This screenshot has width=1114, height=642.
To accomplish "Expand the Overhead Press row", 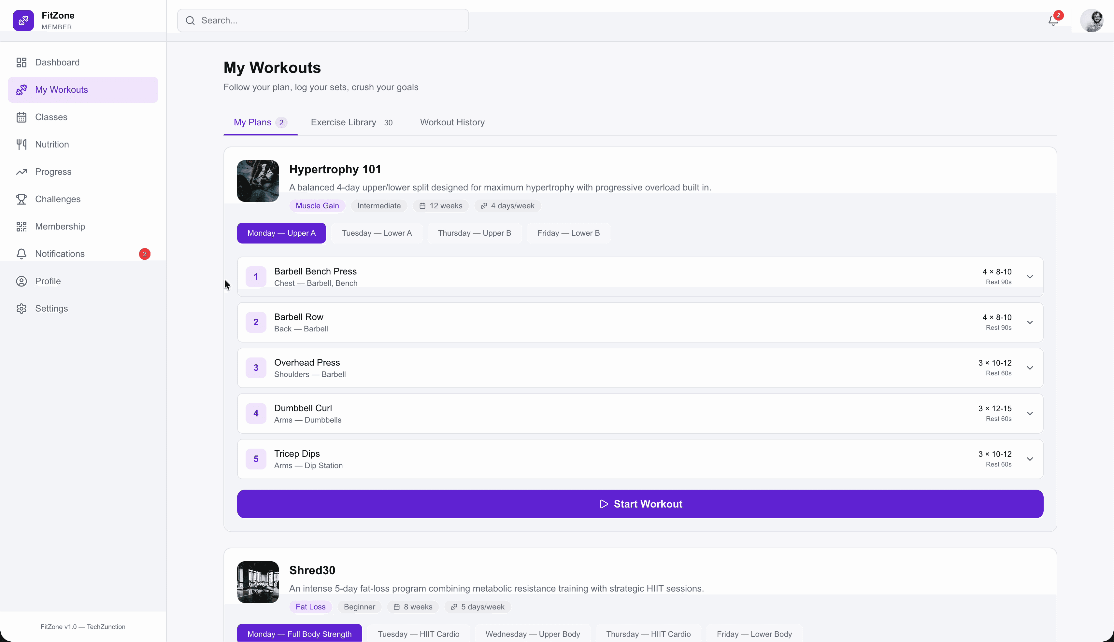I will click(x=1030, y=367).
